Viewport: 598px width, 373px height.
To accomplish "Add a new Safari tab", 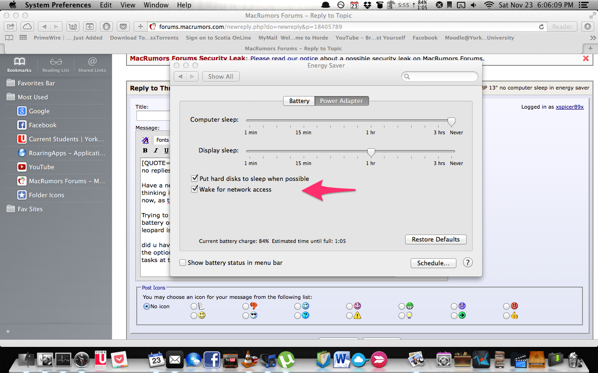I will (x=591, y=48).
